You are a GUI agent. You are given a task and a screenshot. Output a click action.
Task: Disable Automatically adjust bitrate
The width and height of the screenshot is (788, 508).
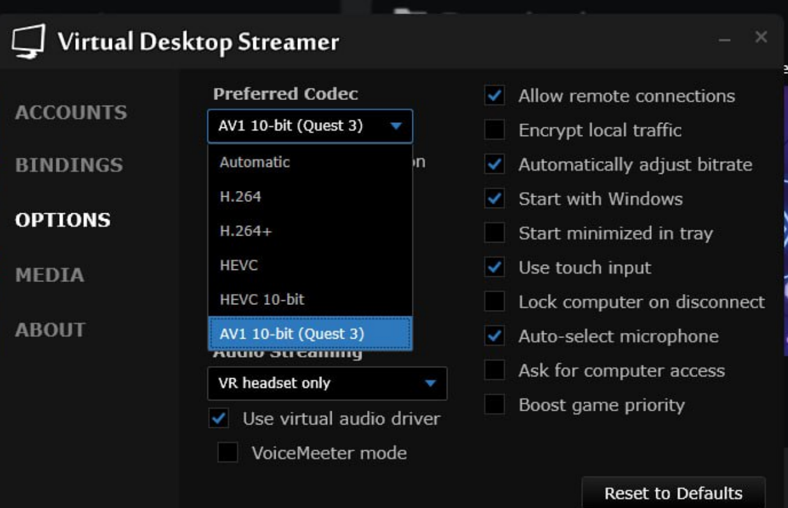tap(495, 165)
